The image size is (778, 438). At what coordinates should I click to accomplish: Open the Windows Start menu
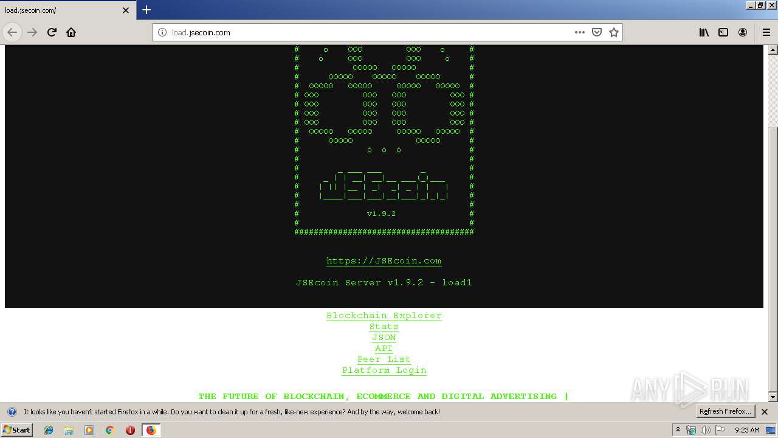click(x=17, y=429)
